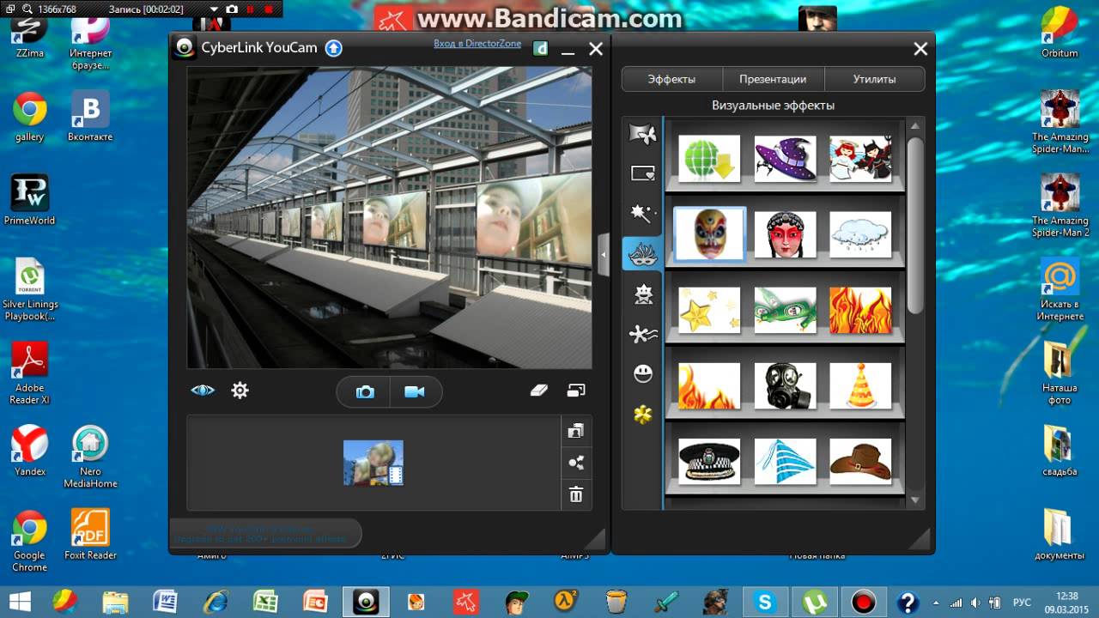Select the Yandex desktop shortcut
Image resolution: width=1099 pixels, height=618 pixels.
pyautogui.click(x=29, y=451)
